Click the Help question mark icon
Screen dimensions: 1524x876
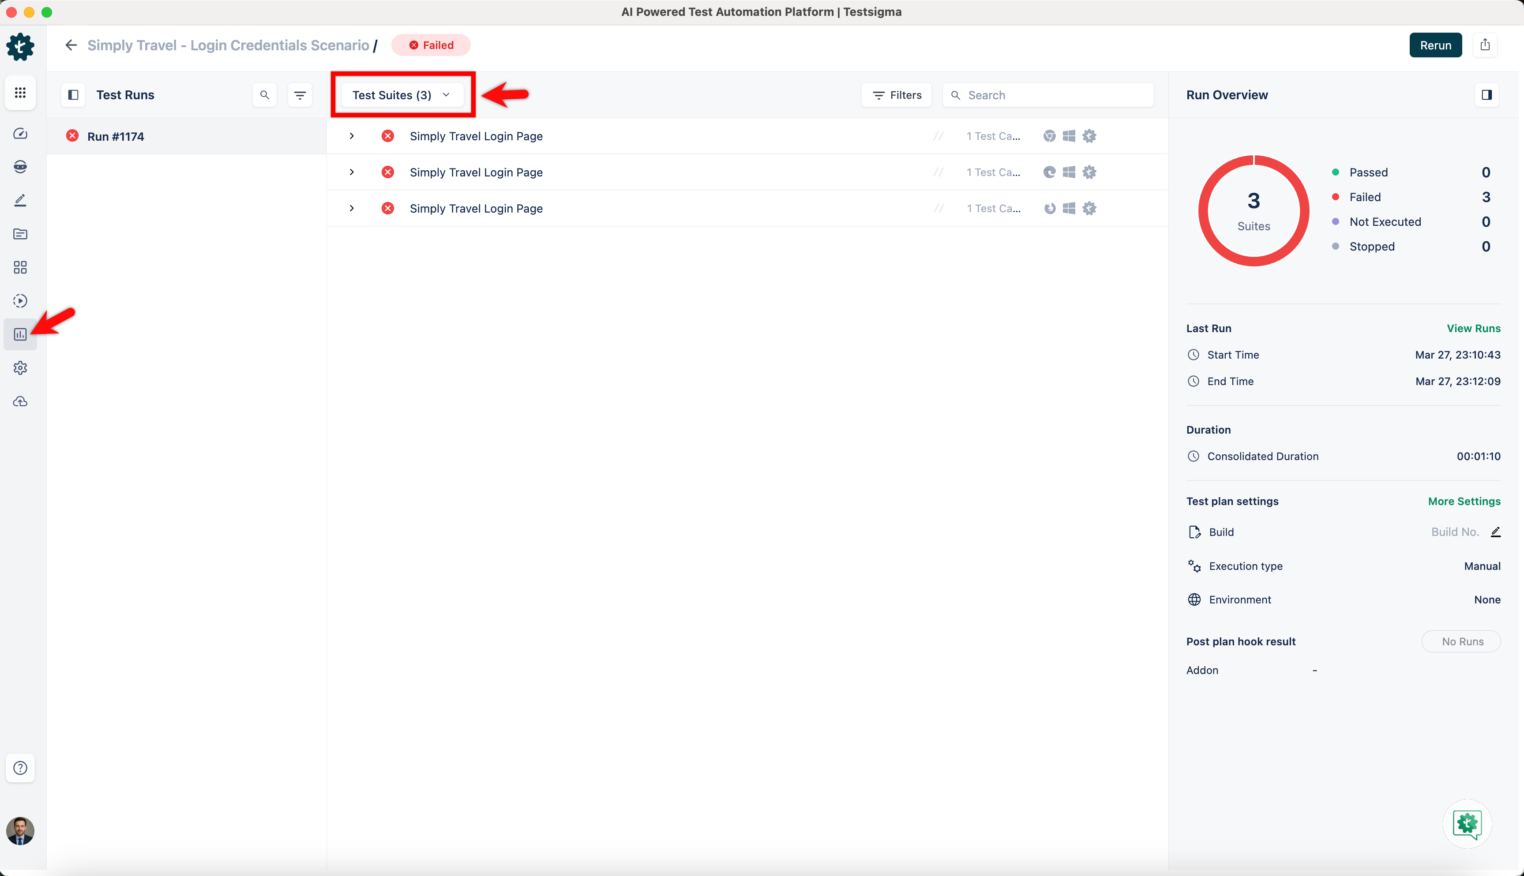(x=20, y=767)
